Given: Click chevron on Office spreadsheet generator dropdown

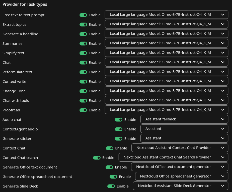Looking at the screenshot, I should point(222,176).
